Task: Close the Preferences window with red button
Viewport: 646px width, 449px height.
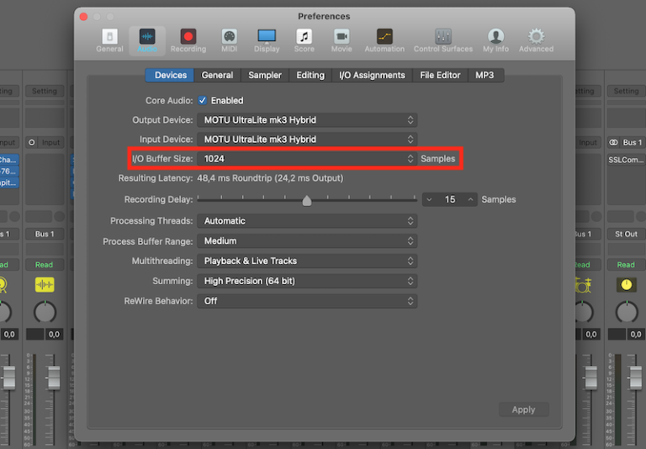Action: point(83,17)
